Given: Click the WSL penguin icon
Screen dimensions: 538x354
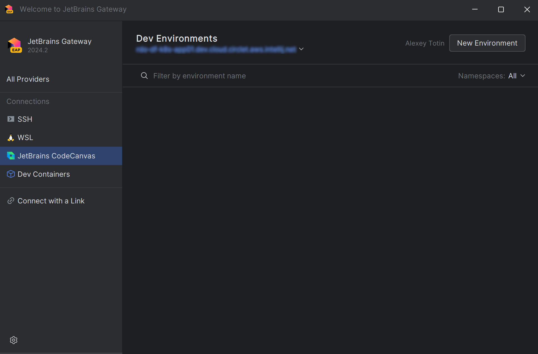Looking at the screenshot, I should click(x=11, y=138).
